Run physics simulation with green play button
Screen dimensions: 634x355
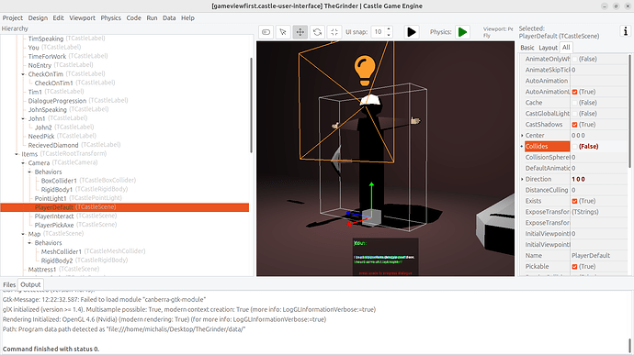(462, 32)
